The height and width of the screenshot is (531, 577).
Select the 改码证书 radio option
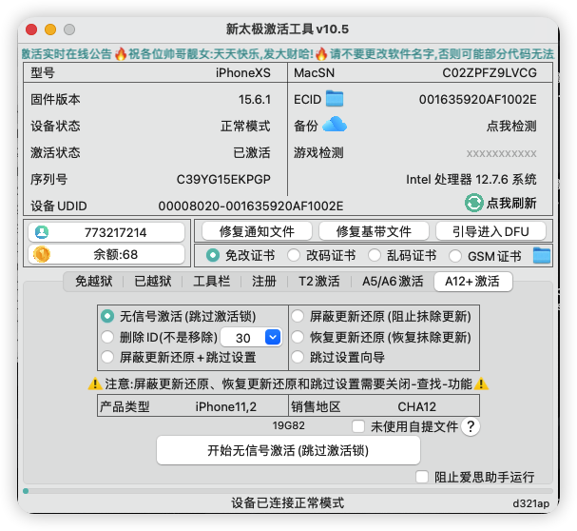click(294, 255)
